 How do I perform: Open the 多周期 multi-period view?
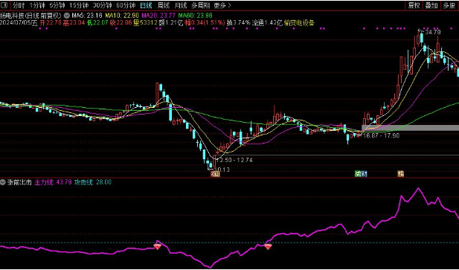click(x=200, y=5)
